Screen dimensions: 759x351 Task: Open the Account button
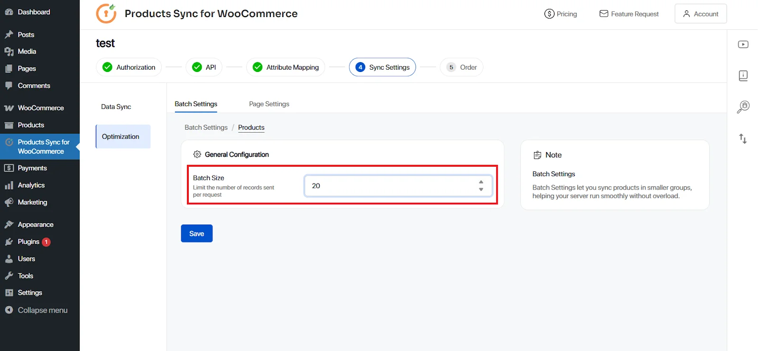[x=701, y=14]
